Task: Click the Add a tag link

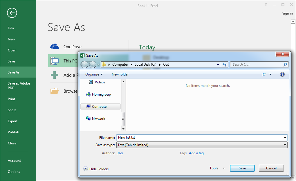Action: 196,153
